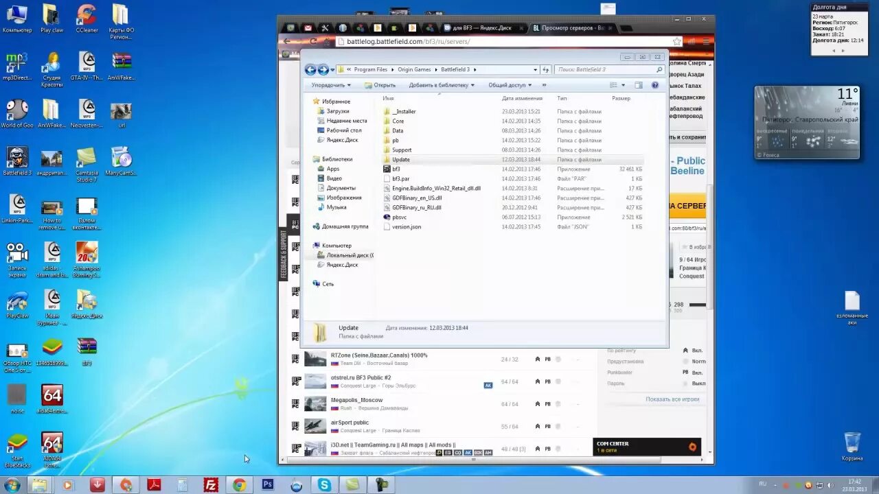
Task: Open the Explorer help icon
Action: [x=655, y=85]
